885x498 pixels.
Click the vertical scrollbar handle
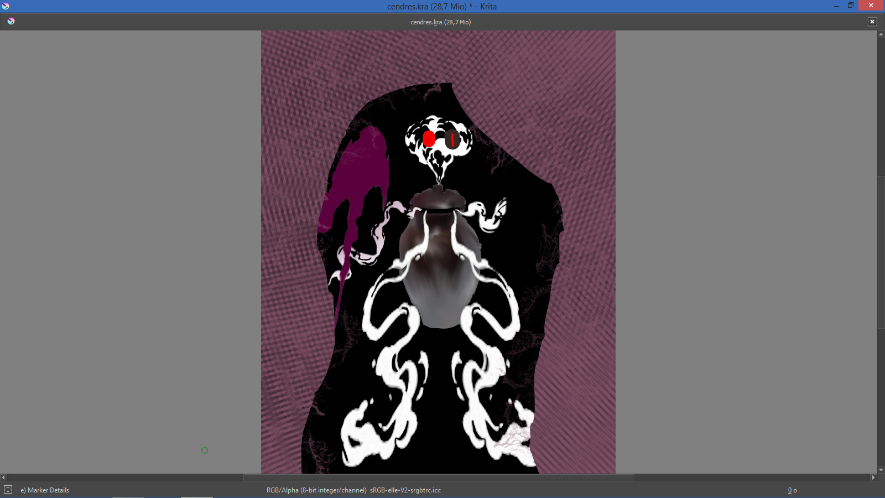click(x=881, y=252)
